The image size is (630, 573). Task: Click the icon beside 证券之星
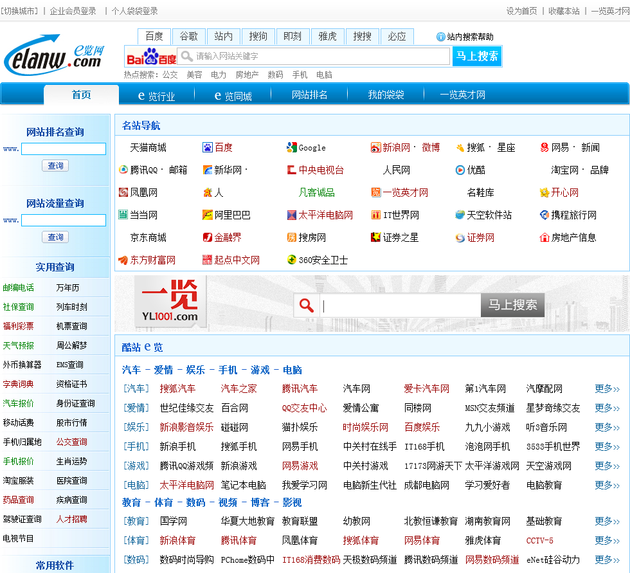[375, 237]
